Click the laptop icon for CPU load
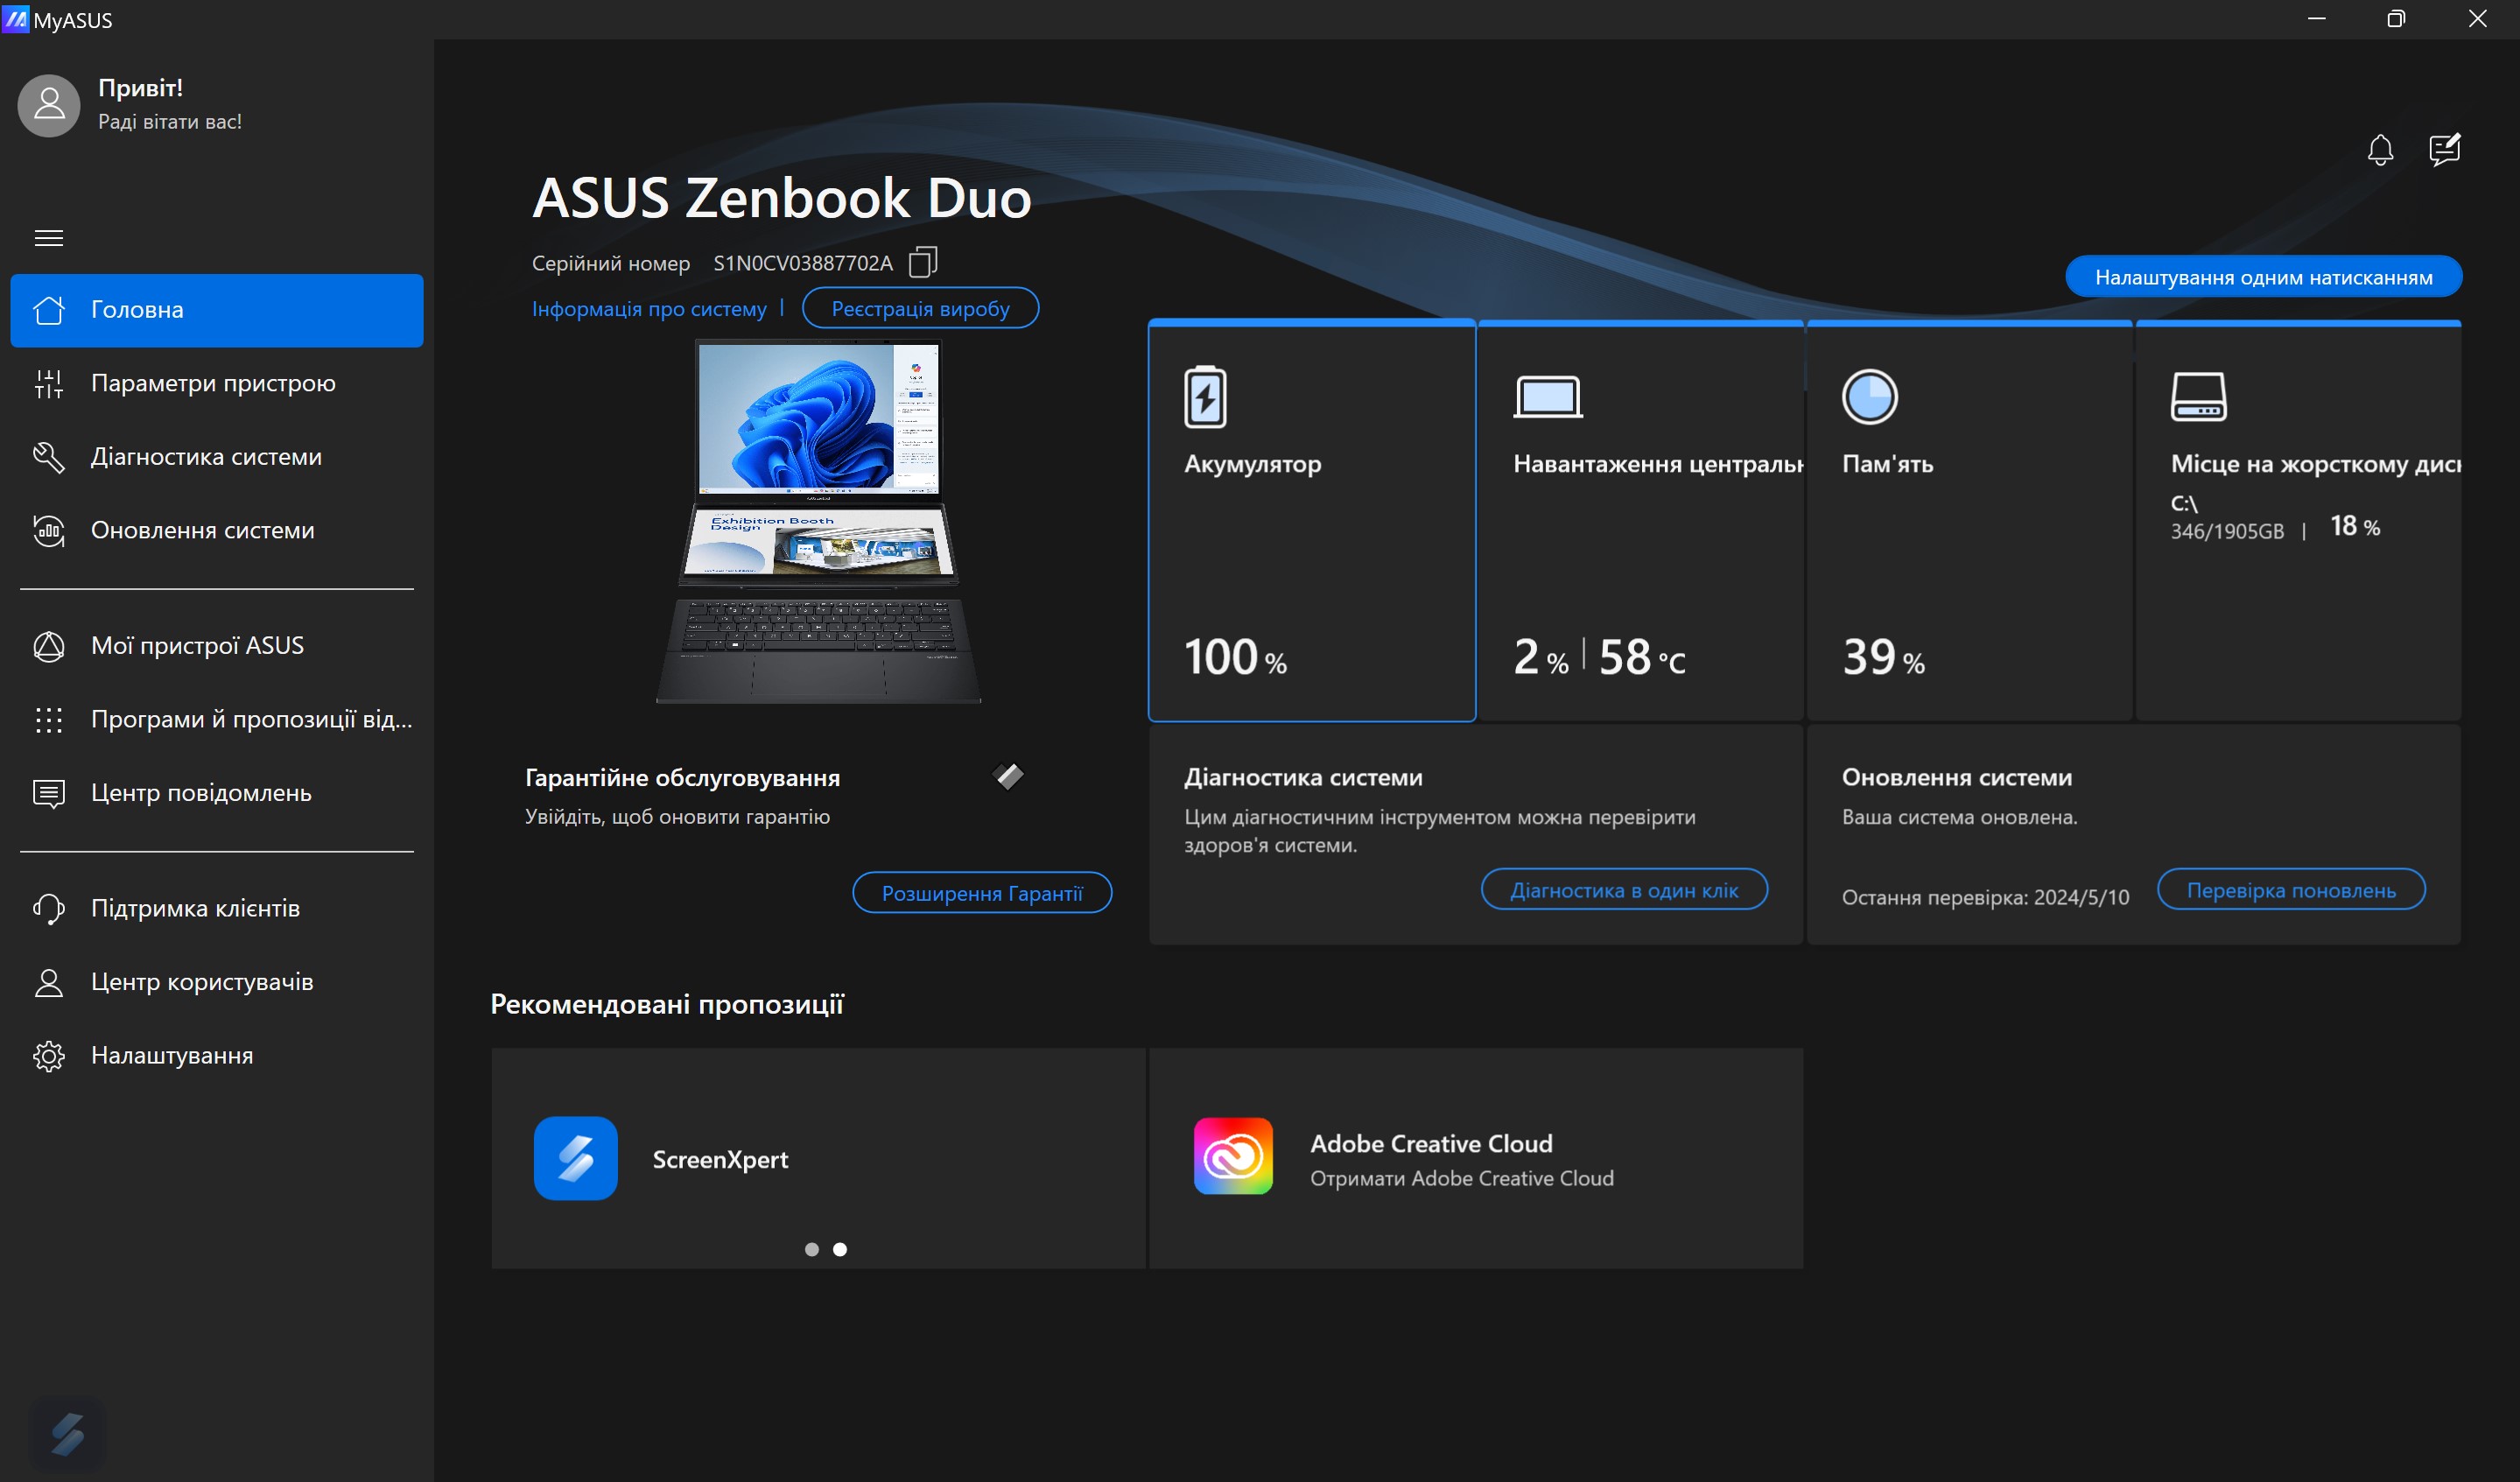Image resolution: width=2520 pixels, height=1482 pixels. point(1548,397)
